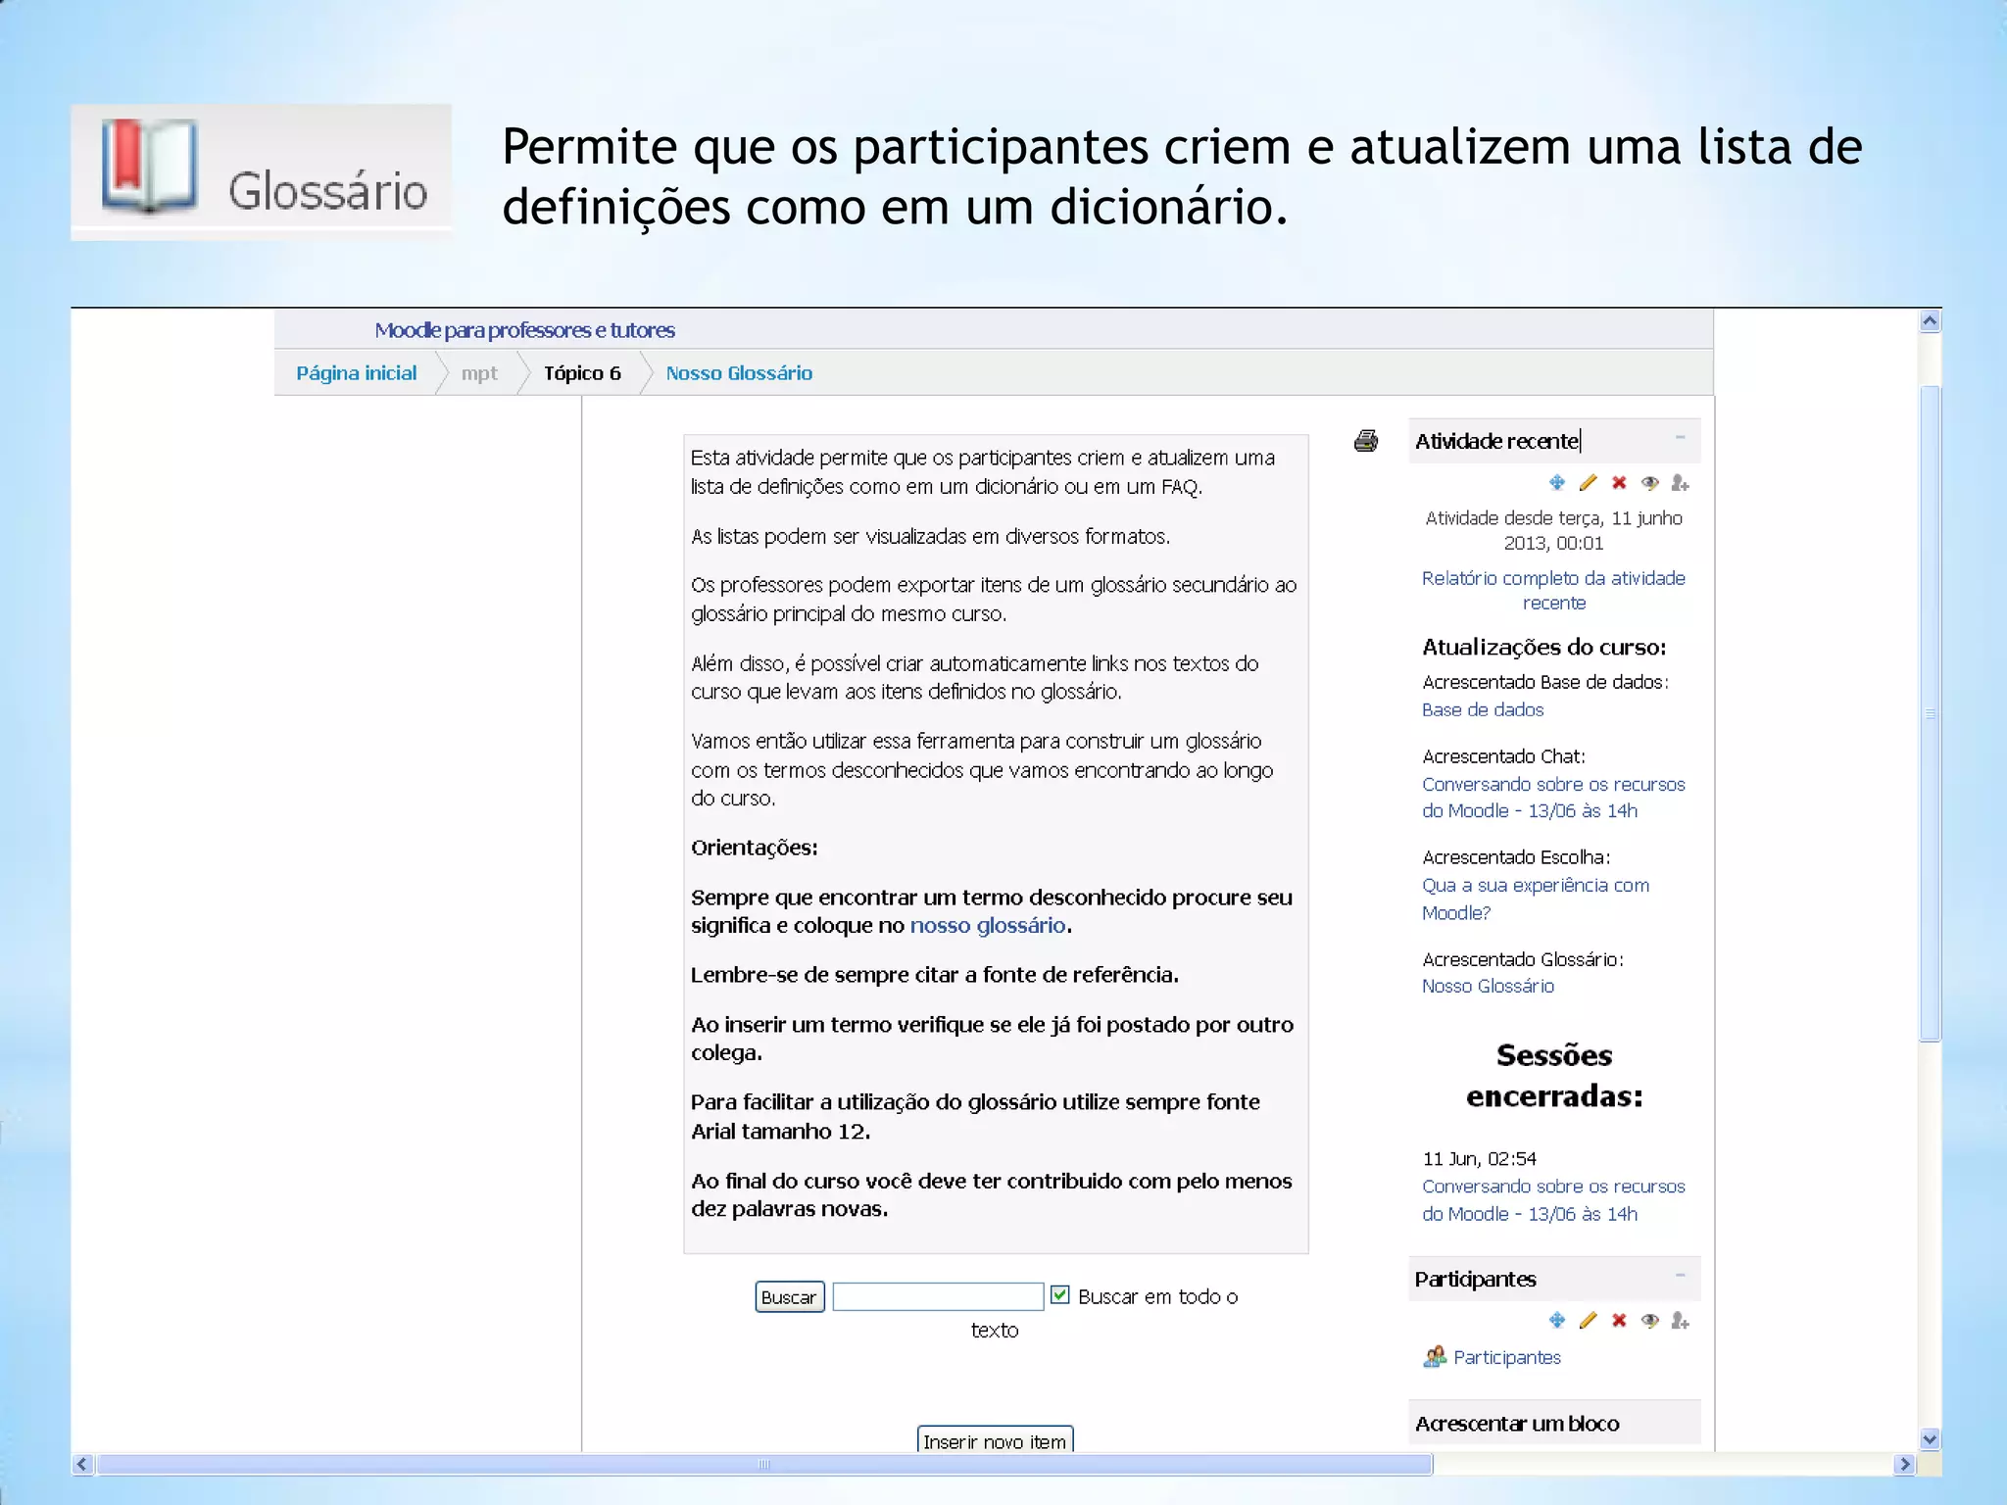Click pencil edit icon in Atividade recente block
Image resolution: width=2007 pixels, height=1505 pixels.
[1589, 482]
